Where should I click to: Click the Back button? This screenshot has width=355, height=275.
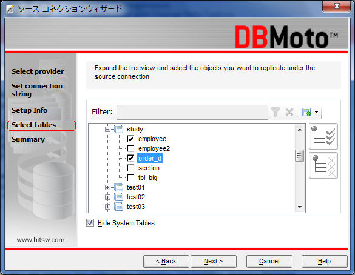[x=166, y=262]
